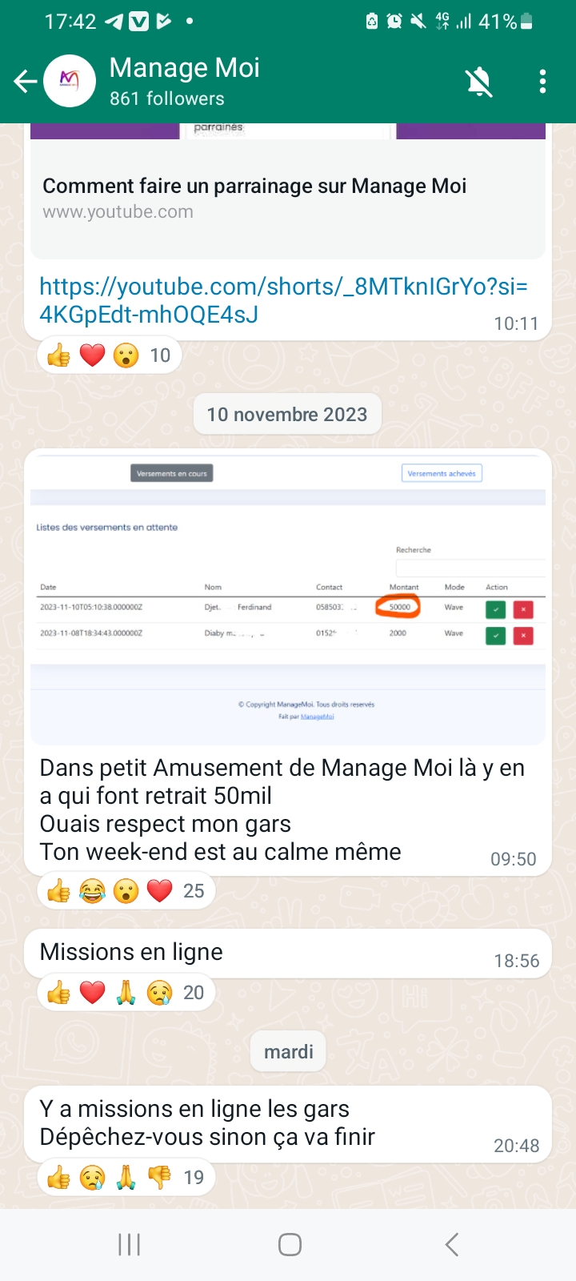
Task: Open Android recent apps button
Action: click(x=130, y=1244)
